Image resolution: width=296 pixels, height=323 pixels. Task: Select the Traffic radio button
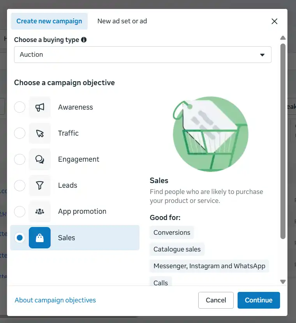(x=19, y=133)
